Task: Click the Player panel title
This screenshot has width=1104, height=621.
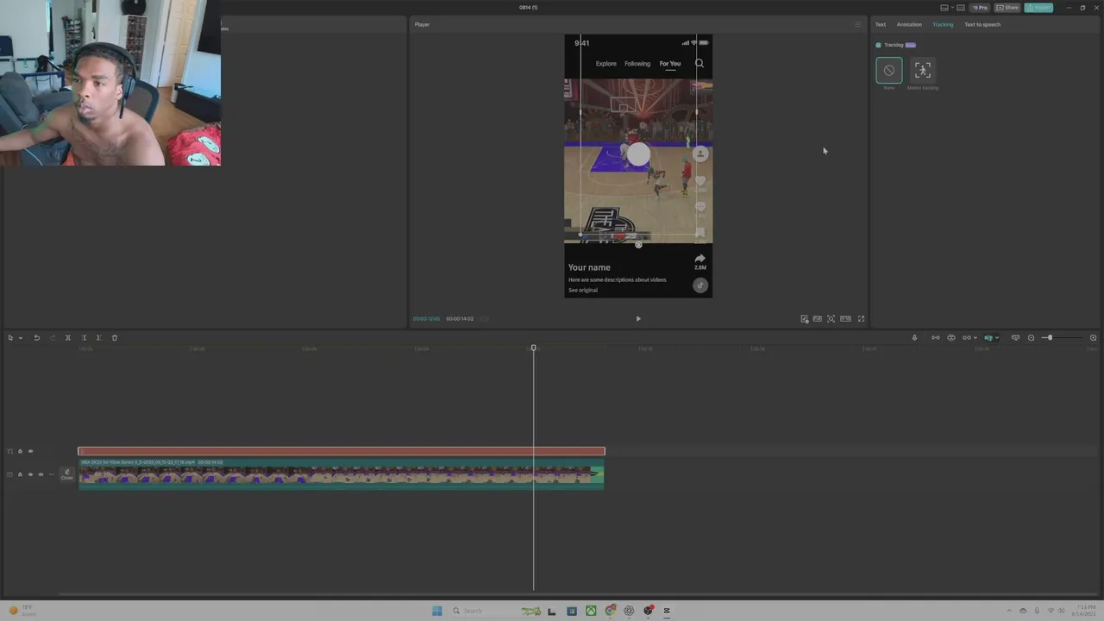Action: (422, 24)
